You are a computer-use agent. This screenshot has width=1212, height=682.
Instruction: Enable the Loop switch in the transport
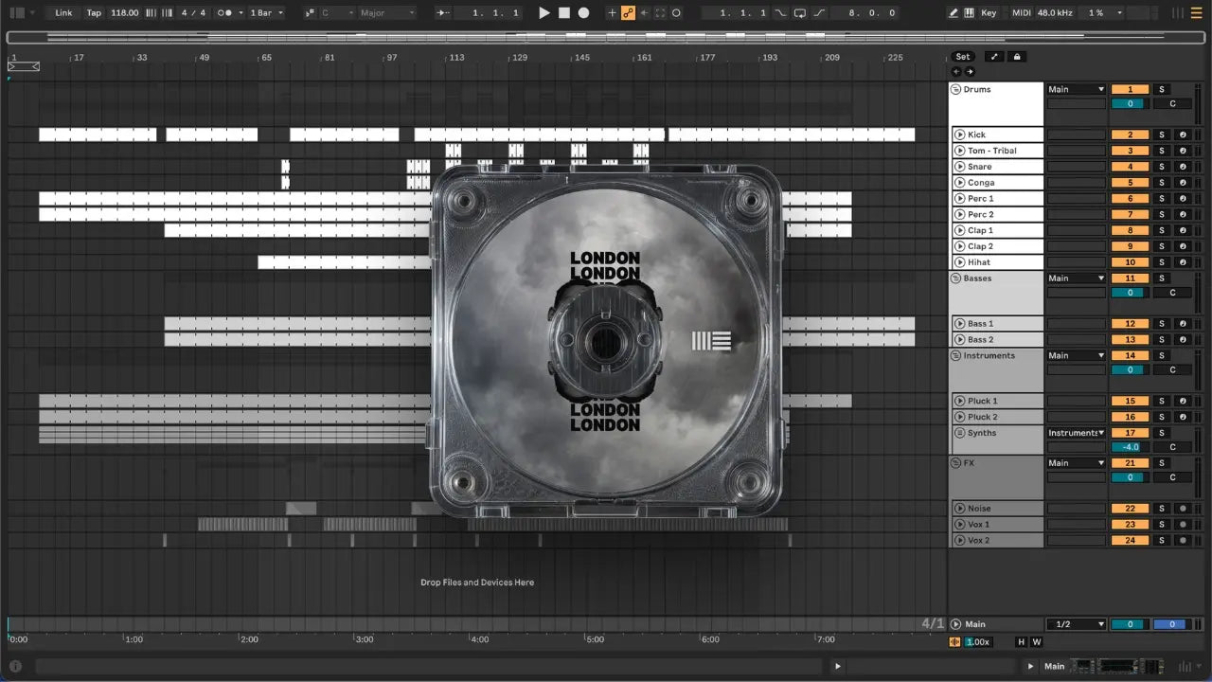click(799, 13)
